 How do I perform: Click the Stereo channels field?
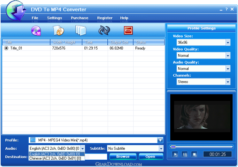coord(201,82)
